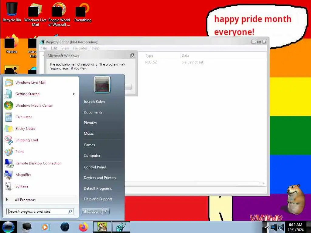Expand Getting Started submenu arrow

pyautogui.click(x=74, y=94)
